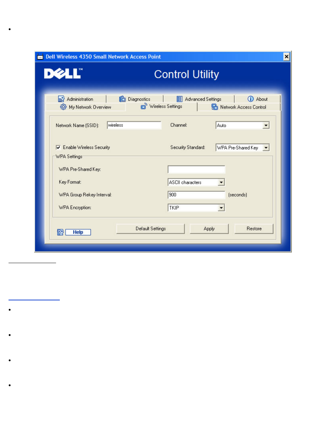Open the Channel dropdown
Image resolution: width=326 pixels, height=422 pixels.
[x=266, y=125]
